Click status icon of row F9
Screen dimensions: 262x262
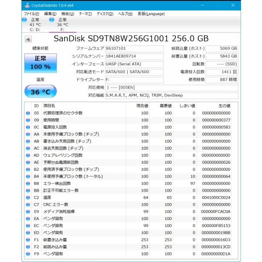(x=28, y=254)
